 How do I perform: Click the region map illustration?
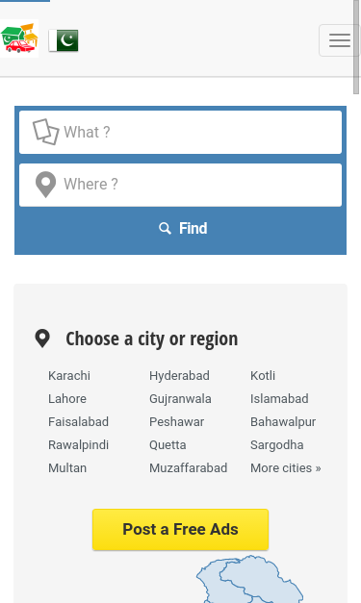pyautogui.click(x=250, y=579)
